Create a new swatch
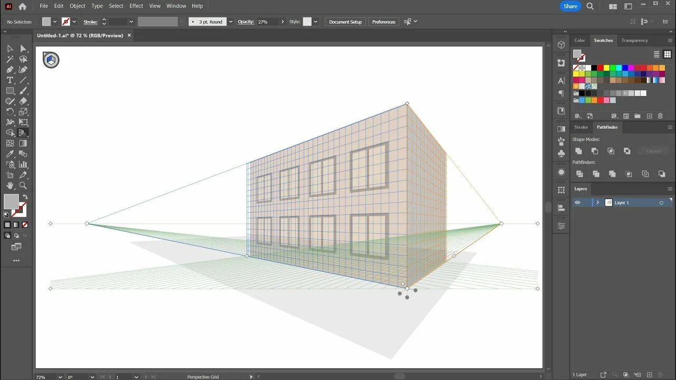676x380 pixels. 650,116
